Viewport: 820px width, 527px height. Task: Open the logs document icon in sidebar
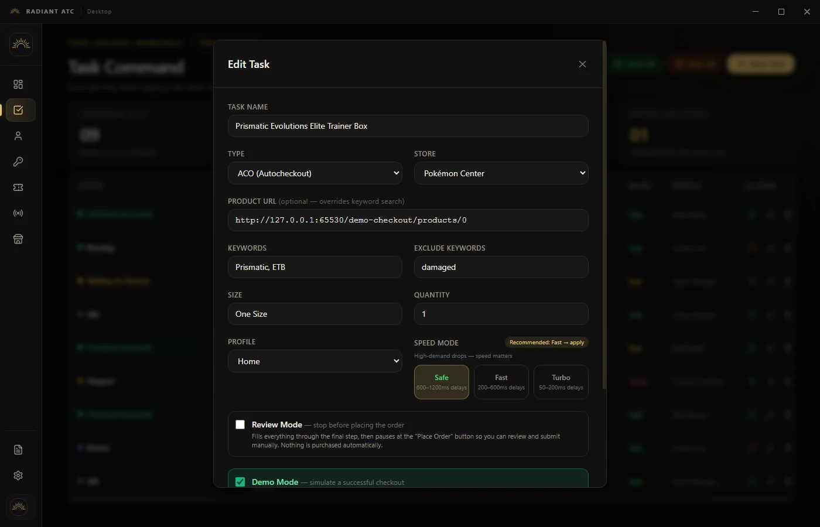pos(18,450)
